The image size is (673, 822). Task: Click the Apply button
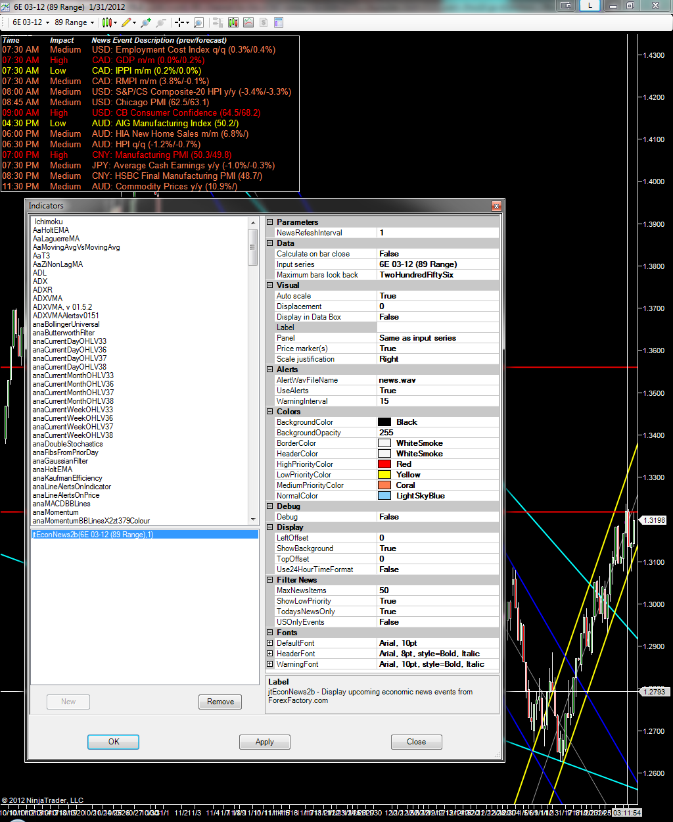coord(264,742)
